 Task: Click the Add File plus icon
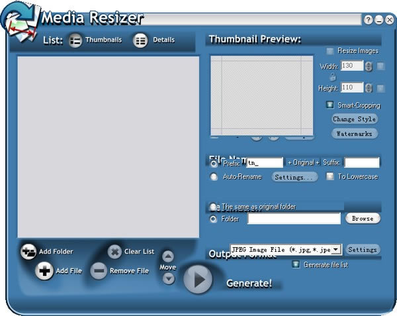tap(44, 271)
